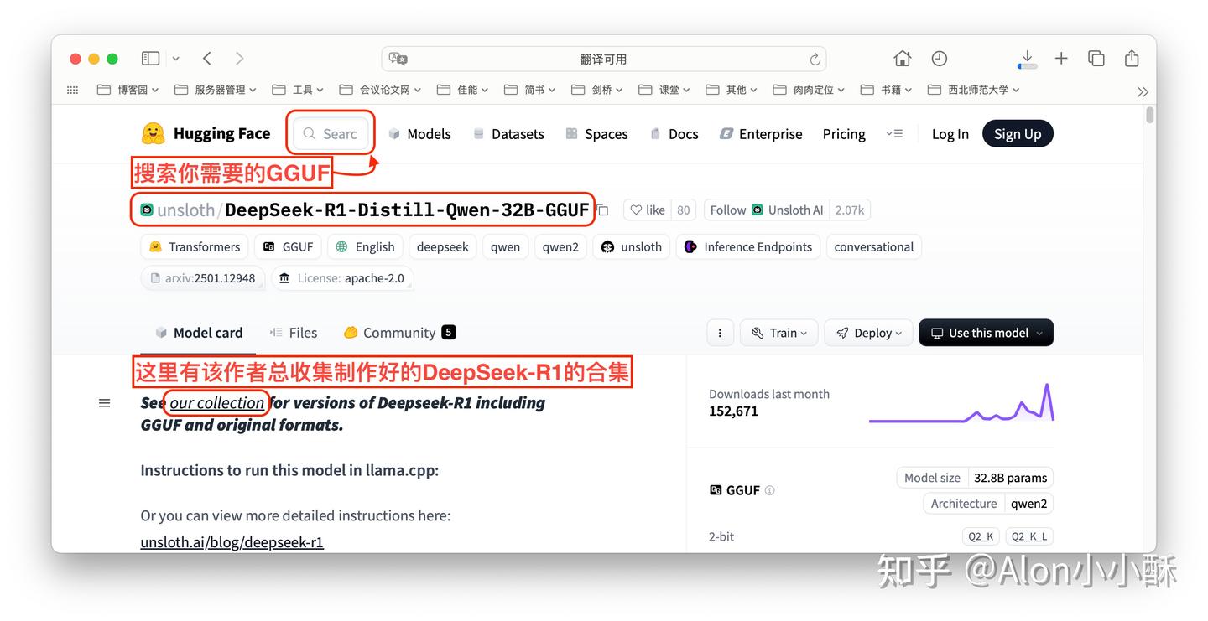Select the conversational tag

coord(874,246)
